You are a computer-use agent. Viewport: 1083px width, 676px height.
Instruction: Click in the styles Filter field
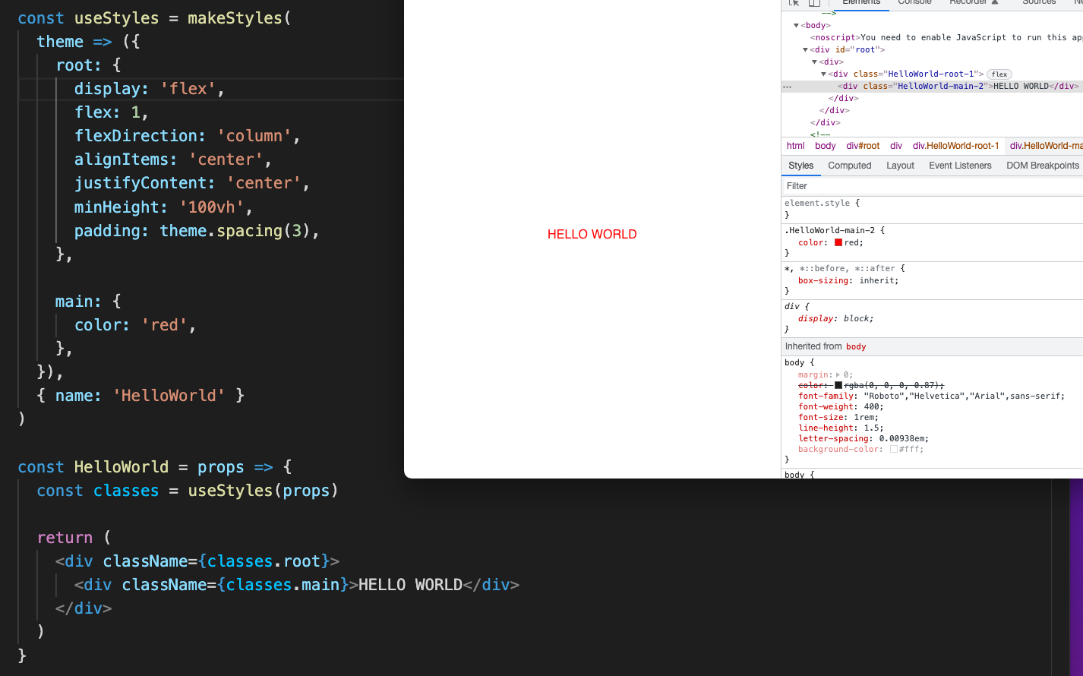point(932,186)
